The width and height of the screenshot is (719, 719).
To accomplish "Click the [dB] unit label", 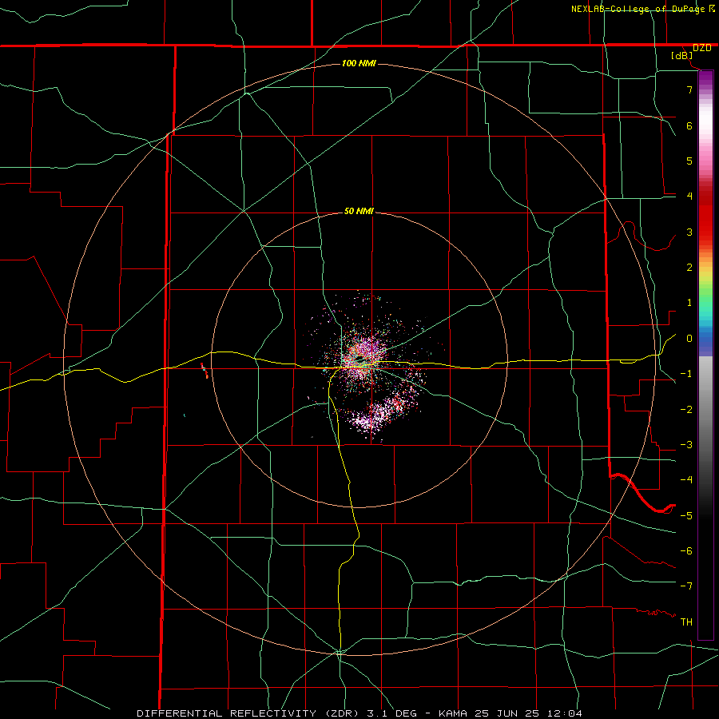I will click(682, 56).
